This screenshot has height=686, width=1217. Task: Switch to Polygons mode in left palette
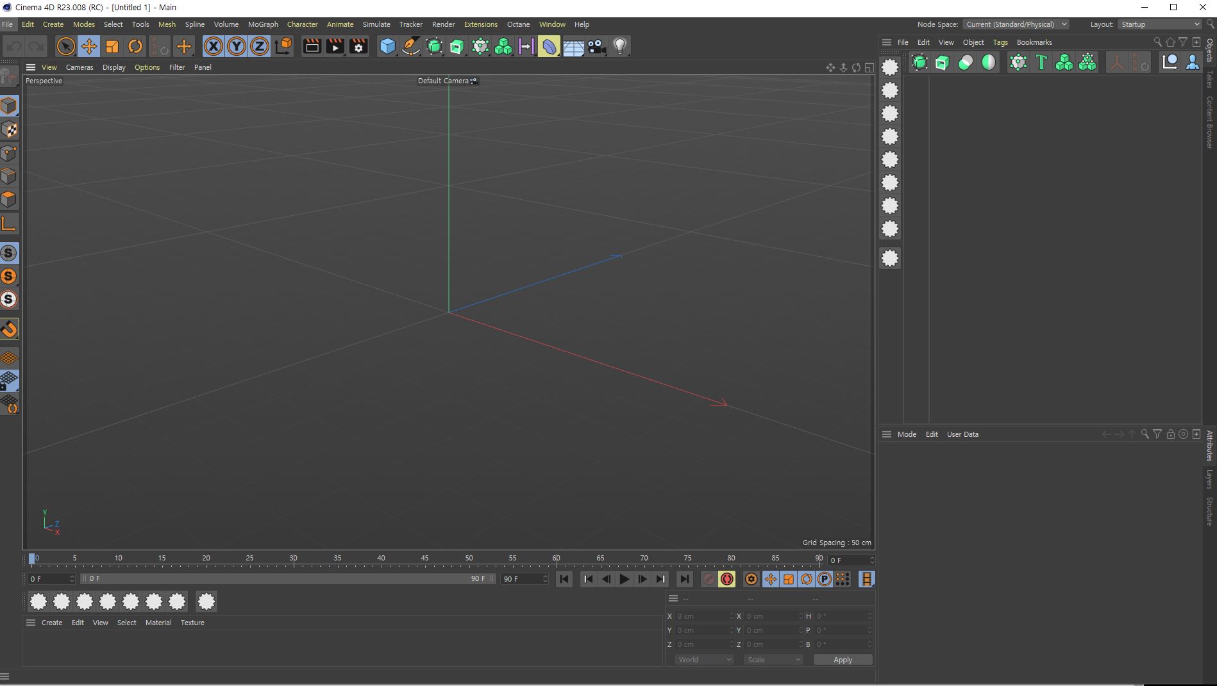coord(9,199)
